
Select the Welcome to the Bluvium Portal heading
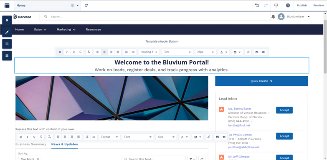click(x=162, y=62)
